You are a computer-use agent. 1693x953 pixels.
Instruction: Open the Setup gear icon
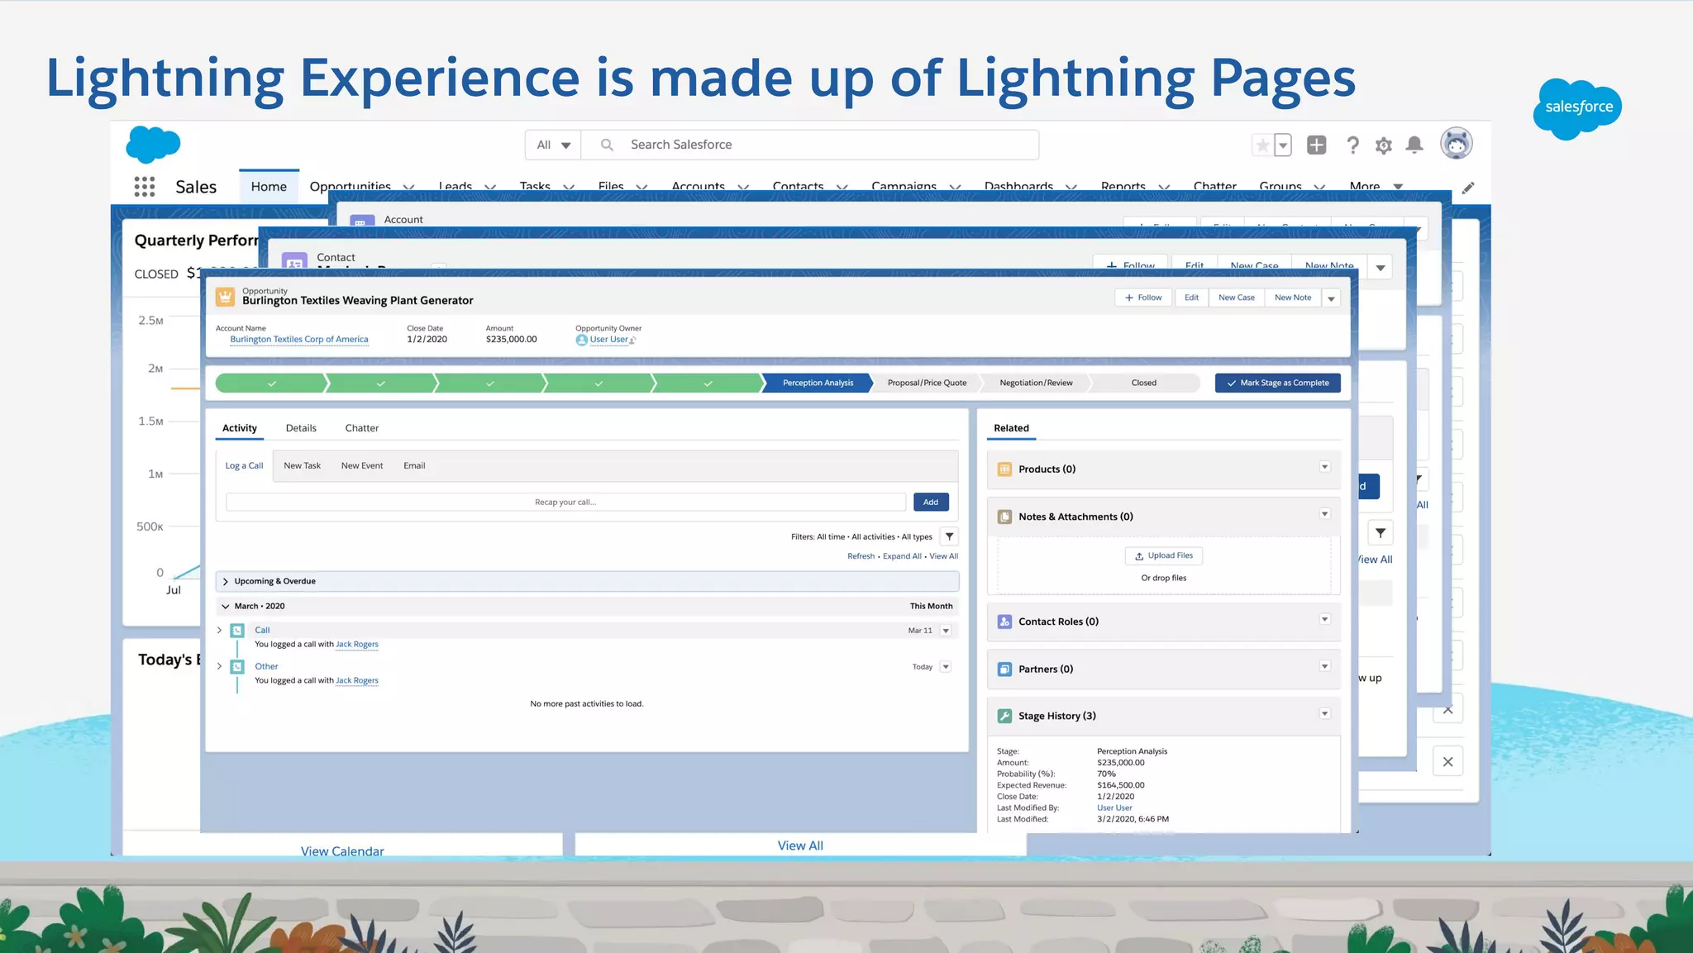click(1383, 145)
